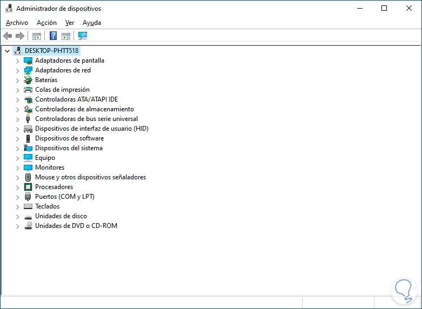Expand Adaptadores de red chevron
The height and width of the screenshot is (309, 422).
tap(17, 71)
